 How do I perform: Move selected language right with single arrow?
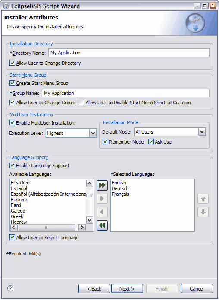(x=102, y=199)
